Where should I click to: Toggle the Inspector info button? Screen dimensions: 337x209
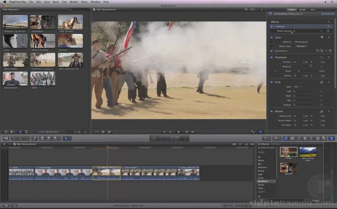tap(332, 138)
